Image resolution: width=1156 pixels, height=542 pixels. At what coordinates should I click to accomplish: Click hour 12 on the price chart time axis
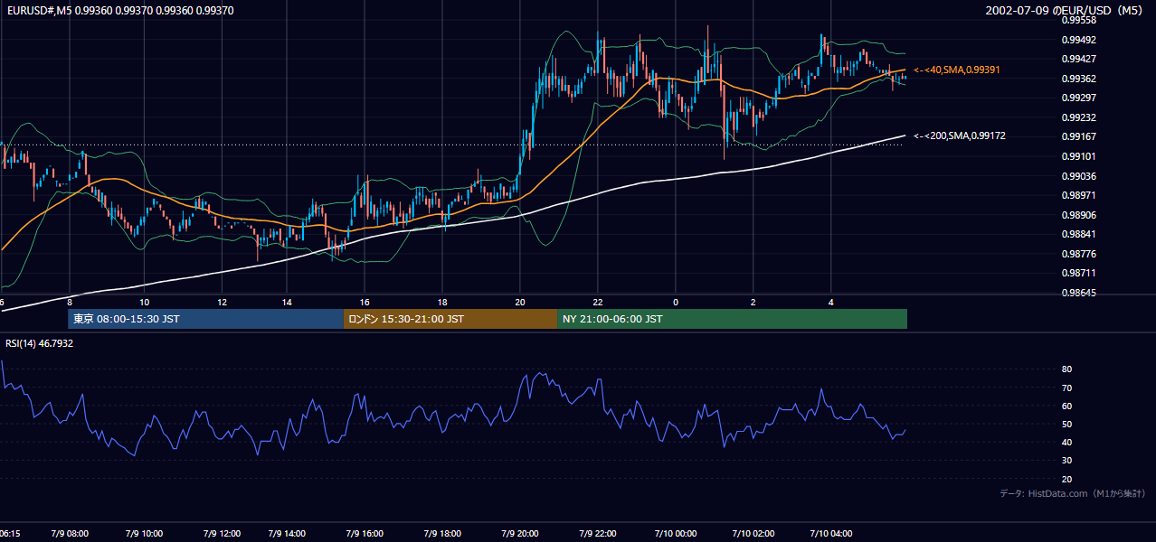click(222, 302)
